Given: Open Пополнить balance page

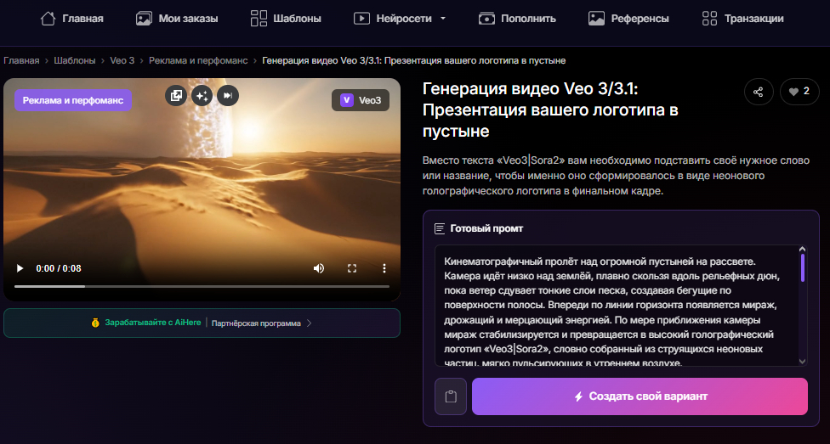Looking at the screenshot, I should click(517, 19).
